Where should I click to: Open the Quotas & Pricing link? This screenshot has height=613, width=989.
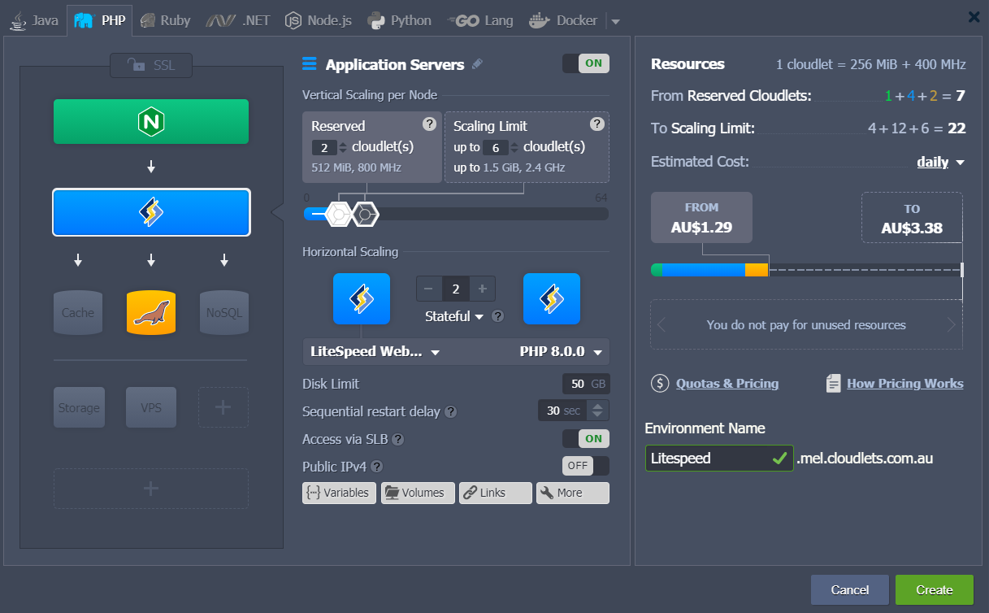coord(727,384)
